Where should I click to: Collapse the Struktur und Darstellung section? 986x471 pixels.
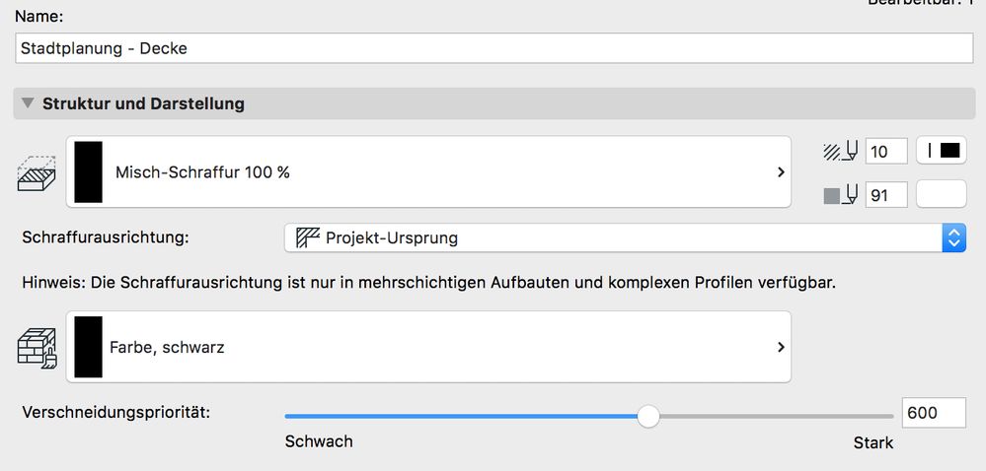coord(27,103)
